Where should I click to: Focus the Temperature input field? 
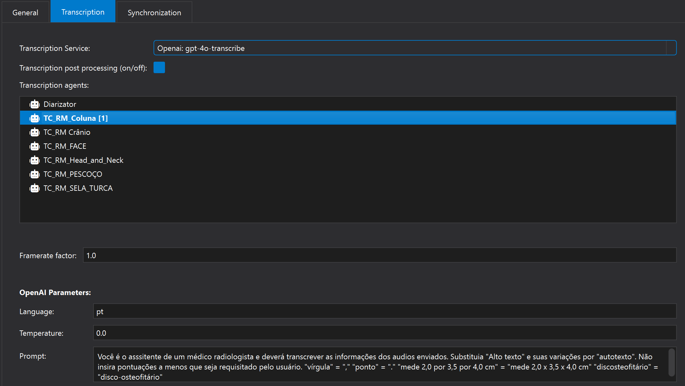(385, 333)
